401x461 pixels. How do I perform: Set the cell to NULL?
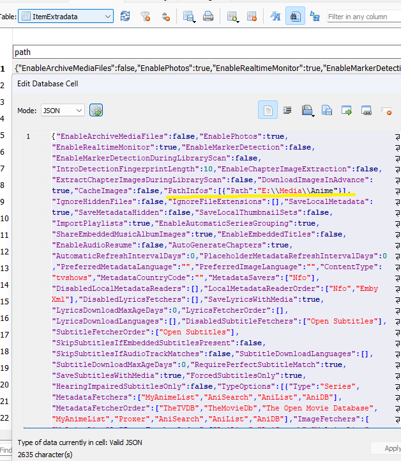point(386,111)
